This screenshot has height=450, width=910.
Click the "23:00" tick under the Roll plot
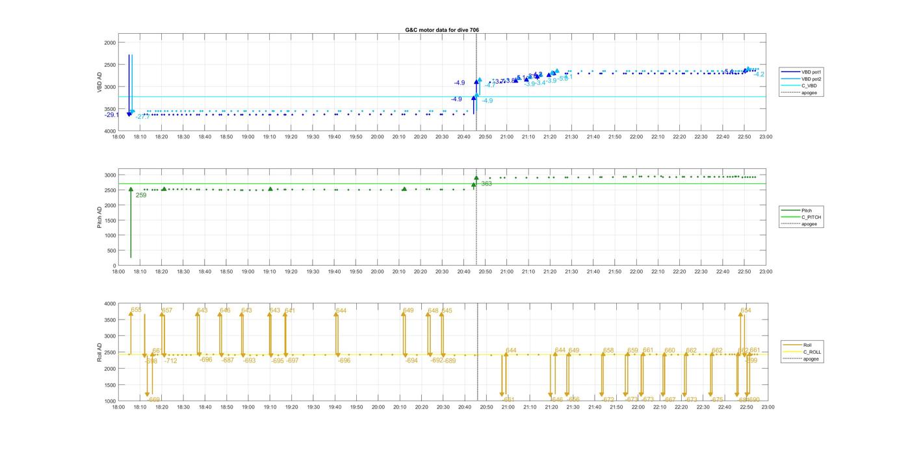pyautogui.click(x=767, y=407)
